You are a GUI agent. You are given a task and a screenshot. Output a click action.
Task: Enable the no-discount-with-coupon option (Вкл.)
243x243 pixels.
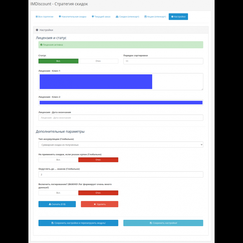coord(58,160)
